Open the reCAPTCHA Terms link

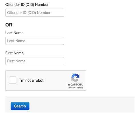(80, 88)
